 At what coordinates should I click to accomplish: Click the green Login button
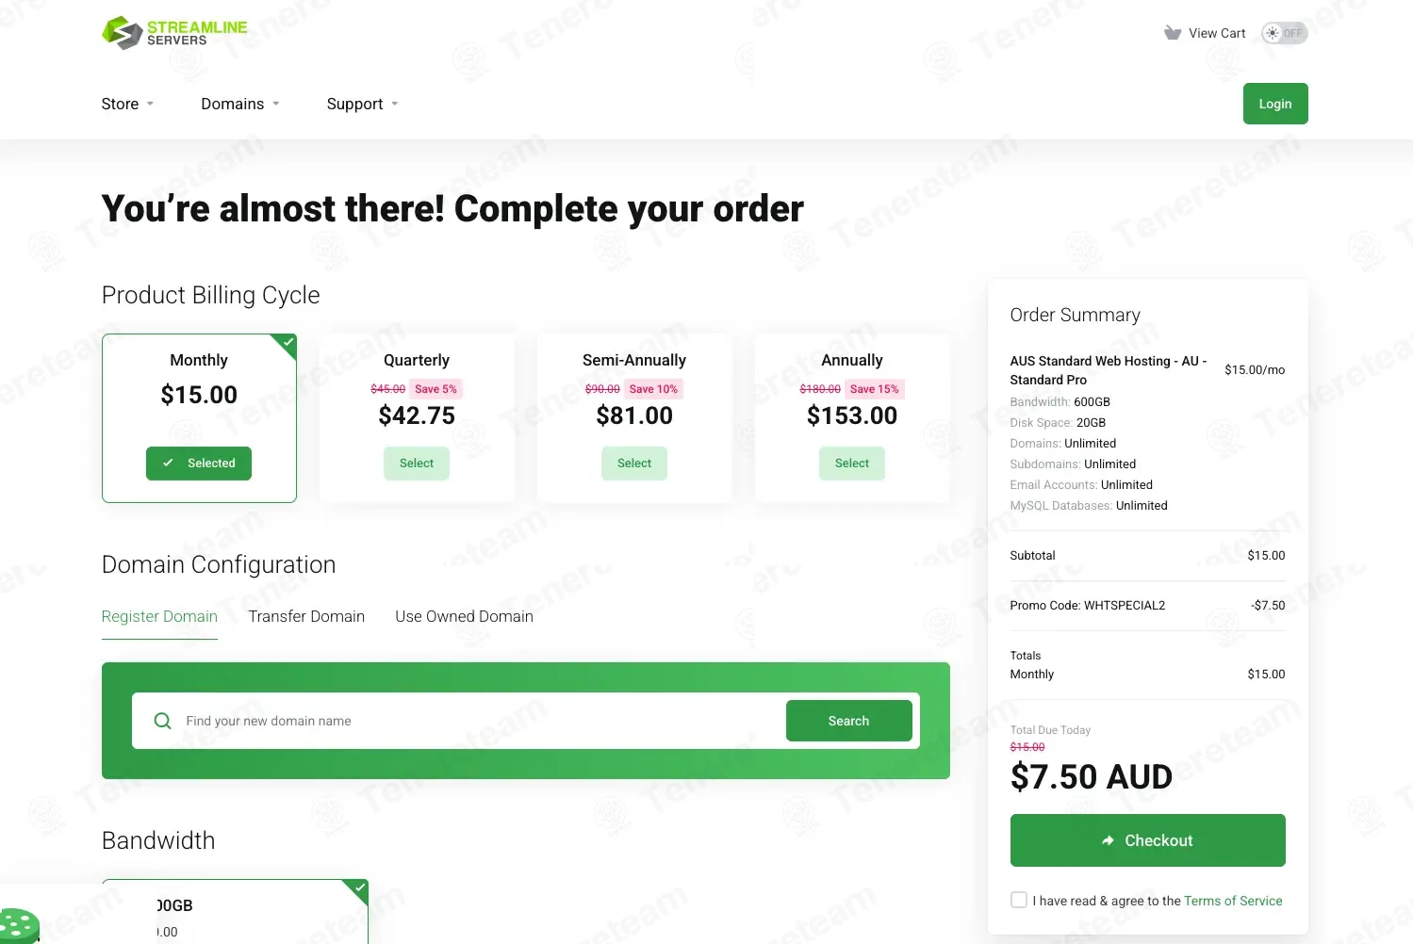(1275, 104)
